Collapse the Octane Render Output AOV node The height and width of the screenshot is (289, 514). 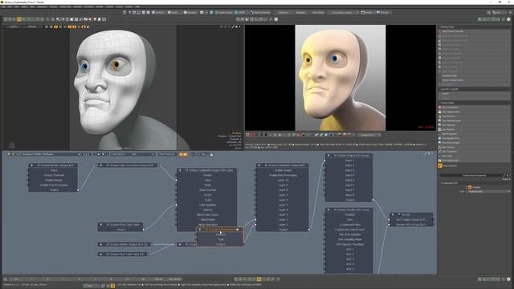click(x=32, y=165)
